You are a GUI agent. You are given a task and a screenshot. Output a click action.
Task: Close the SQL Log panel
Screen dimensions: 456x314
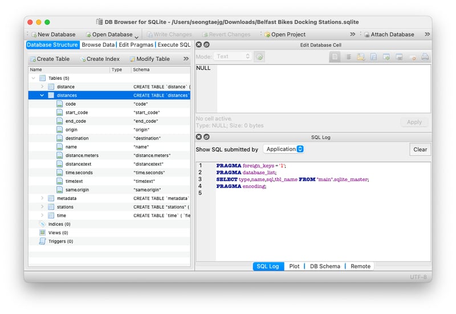pos(199,137)
